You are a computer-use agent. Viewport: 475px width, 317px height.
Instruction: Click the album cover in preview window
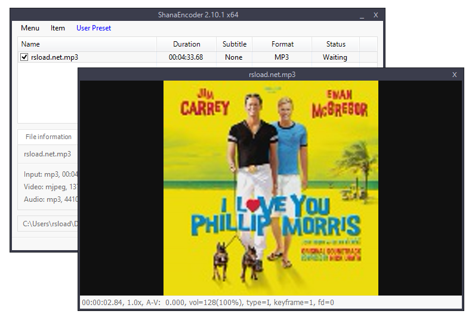[x=271, y=188]
